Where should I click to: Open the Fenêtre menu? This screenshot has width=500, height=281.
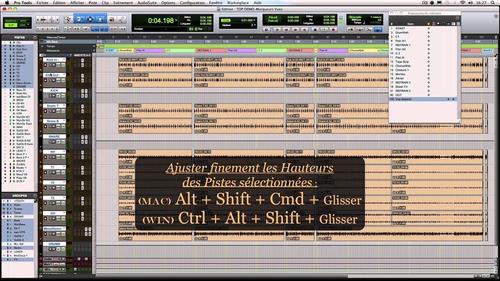pyautogui.click(x=216, y=3)
